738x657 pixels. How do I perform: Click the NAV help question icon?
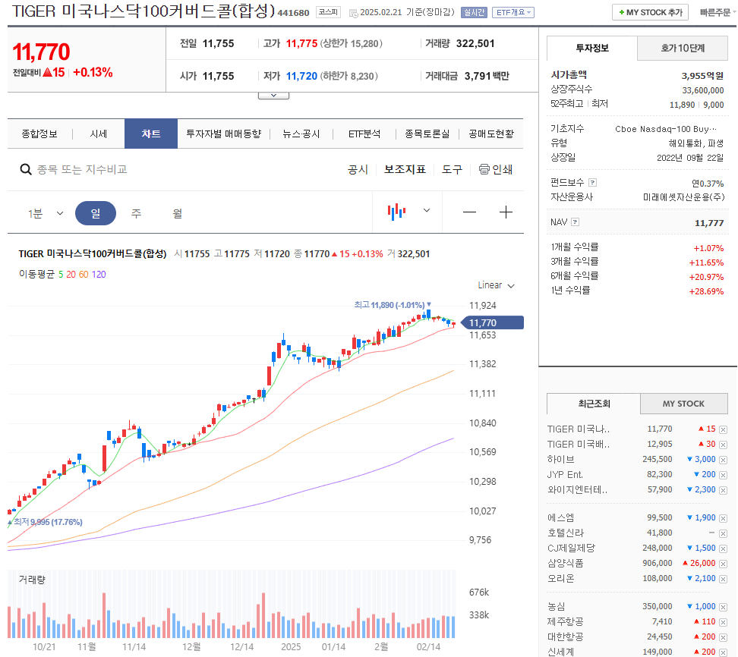(x=575, y=222)
